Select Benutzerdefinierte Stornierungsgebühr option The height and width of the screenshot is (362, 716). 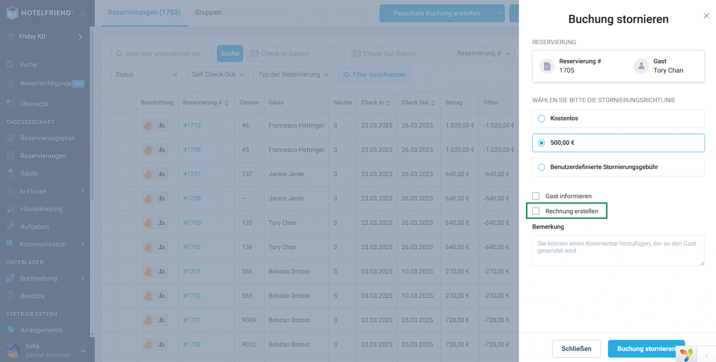pyautogui.click(x=619, y=167)
